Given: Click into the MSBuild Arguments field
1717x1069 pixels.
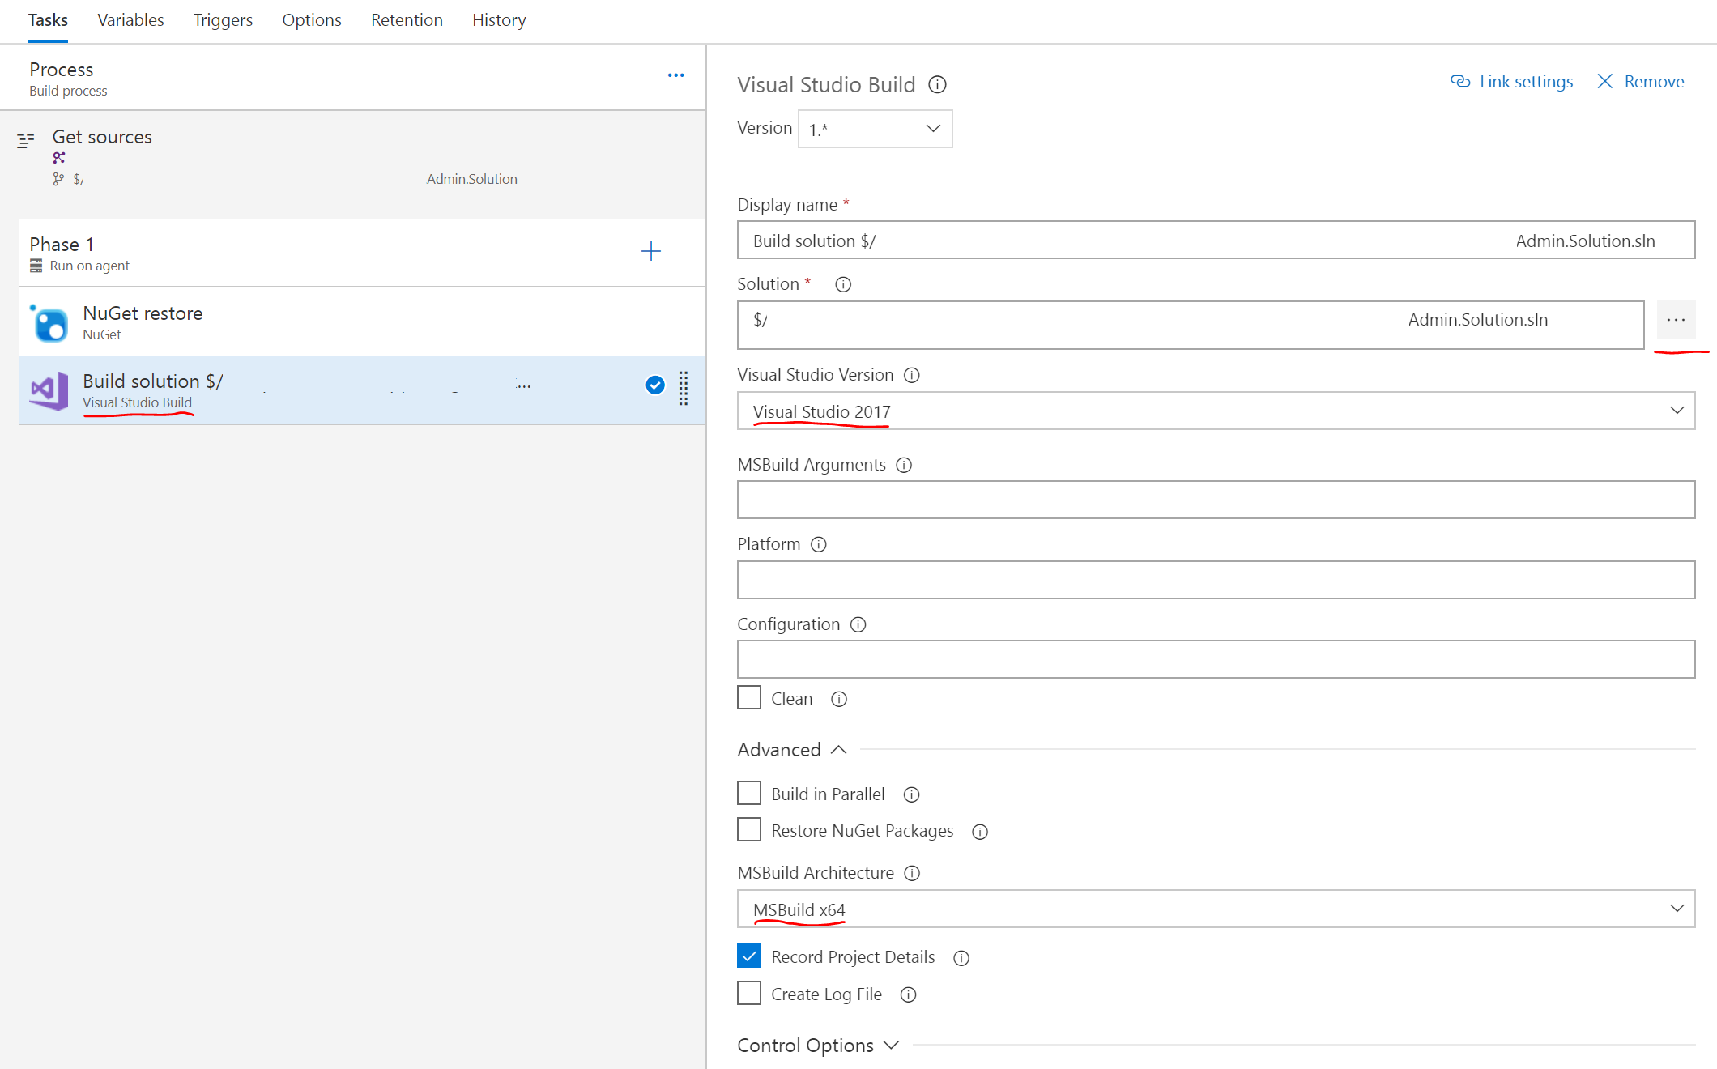Looking at the screenshot, I should (x=1215, y=500).
